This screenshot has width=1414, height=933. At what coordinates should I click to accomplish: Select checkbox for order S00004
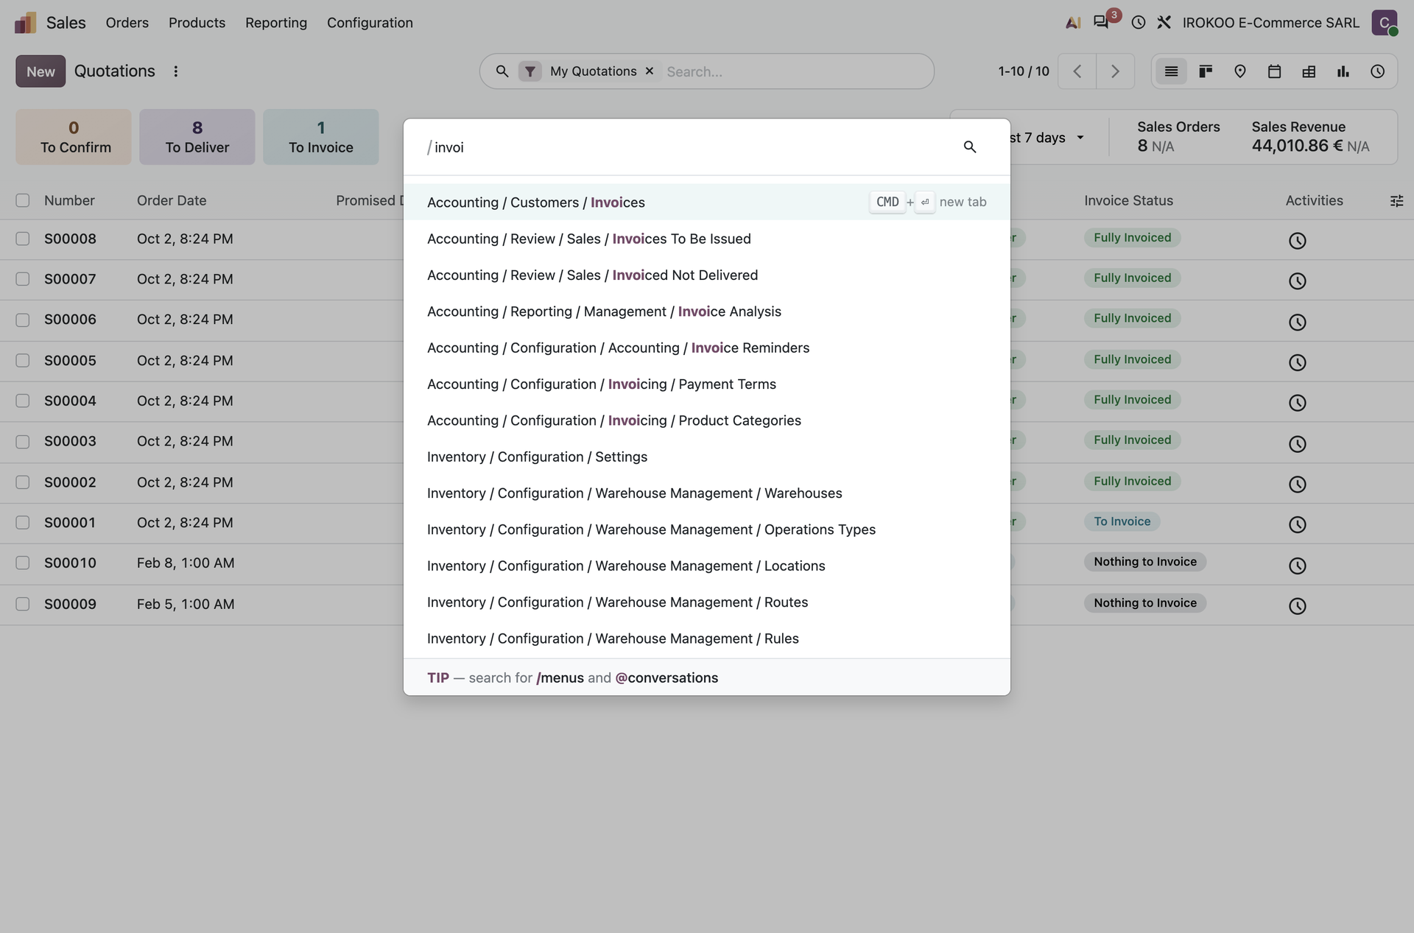(23, 401)
